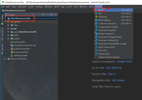The height and width of the screenshot is (100, 142).
Task: Open the Project panel gear settings
Action: (x=52, y=15)
